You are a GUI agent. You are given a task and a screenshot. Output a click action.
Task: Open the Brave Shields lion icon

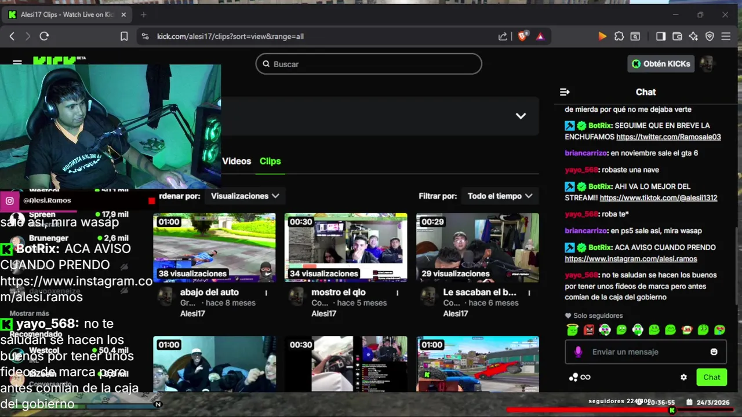point(522,36)
